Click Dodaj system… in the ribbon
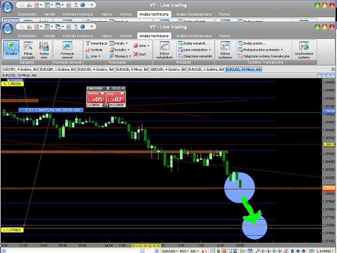The width and height of the screenshot is (337, 253). click(x=252, y=43)
